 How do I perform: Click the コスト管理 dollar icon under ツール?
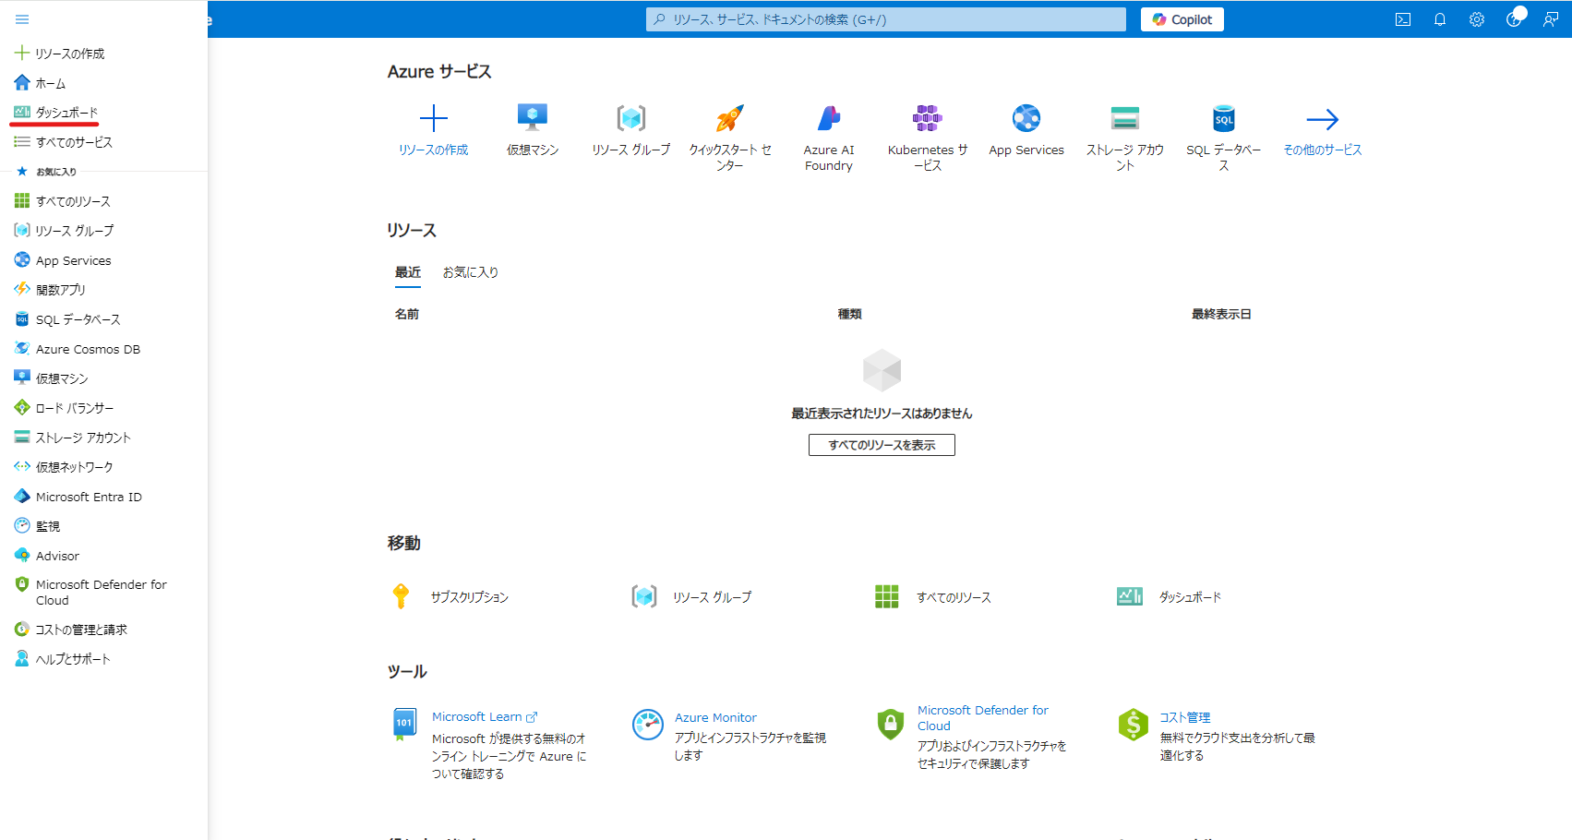1133,725
